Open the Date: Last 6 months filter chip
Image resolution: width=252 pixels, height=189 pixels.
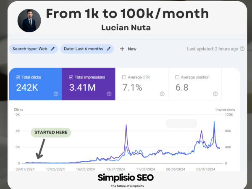(x=87, y=49)
